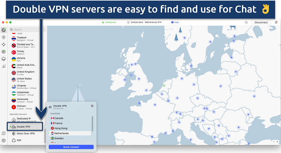Open the globe countries view in sidebar

(x=3, y=30)
